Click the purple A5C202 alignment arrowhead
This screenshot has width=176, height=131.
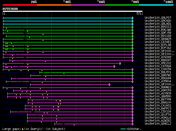120,64
